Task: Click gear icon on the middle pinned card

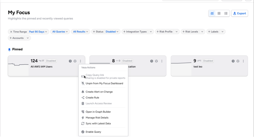Action: [156, 61]
